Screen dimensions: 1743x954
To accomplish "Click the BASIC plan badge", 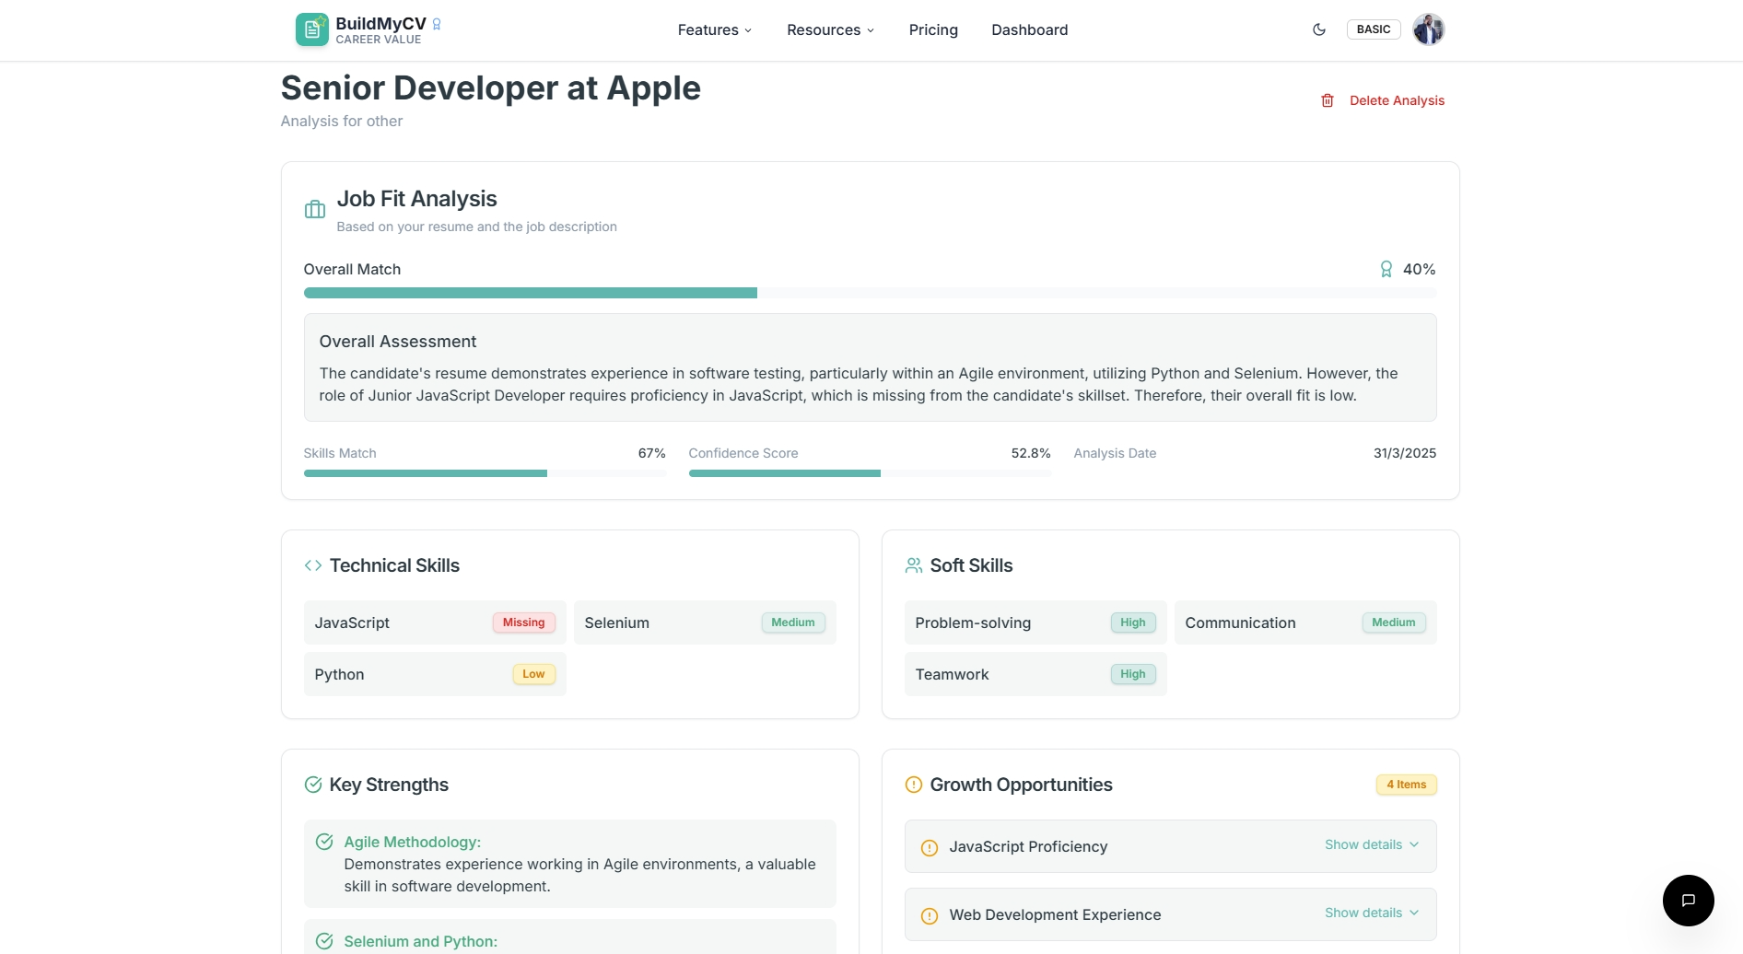I will point(1374,29).
